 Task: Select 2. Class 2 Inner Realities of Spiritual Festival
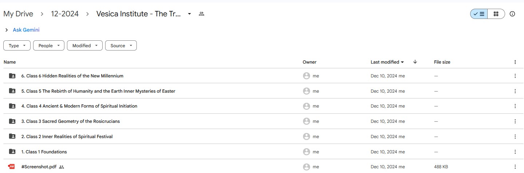67,137
